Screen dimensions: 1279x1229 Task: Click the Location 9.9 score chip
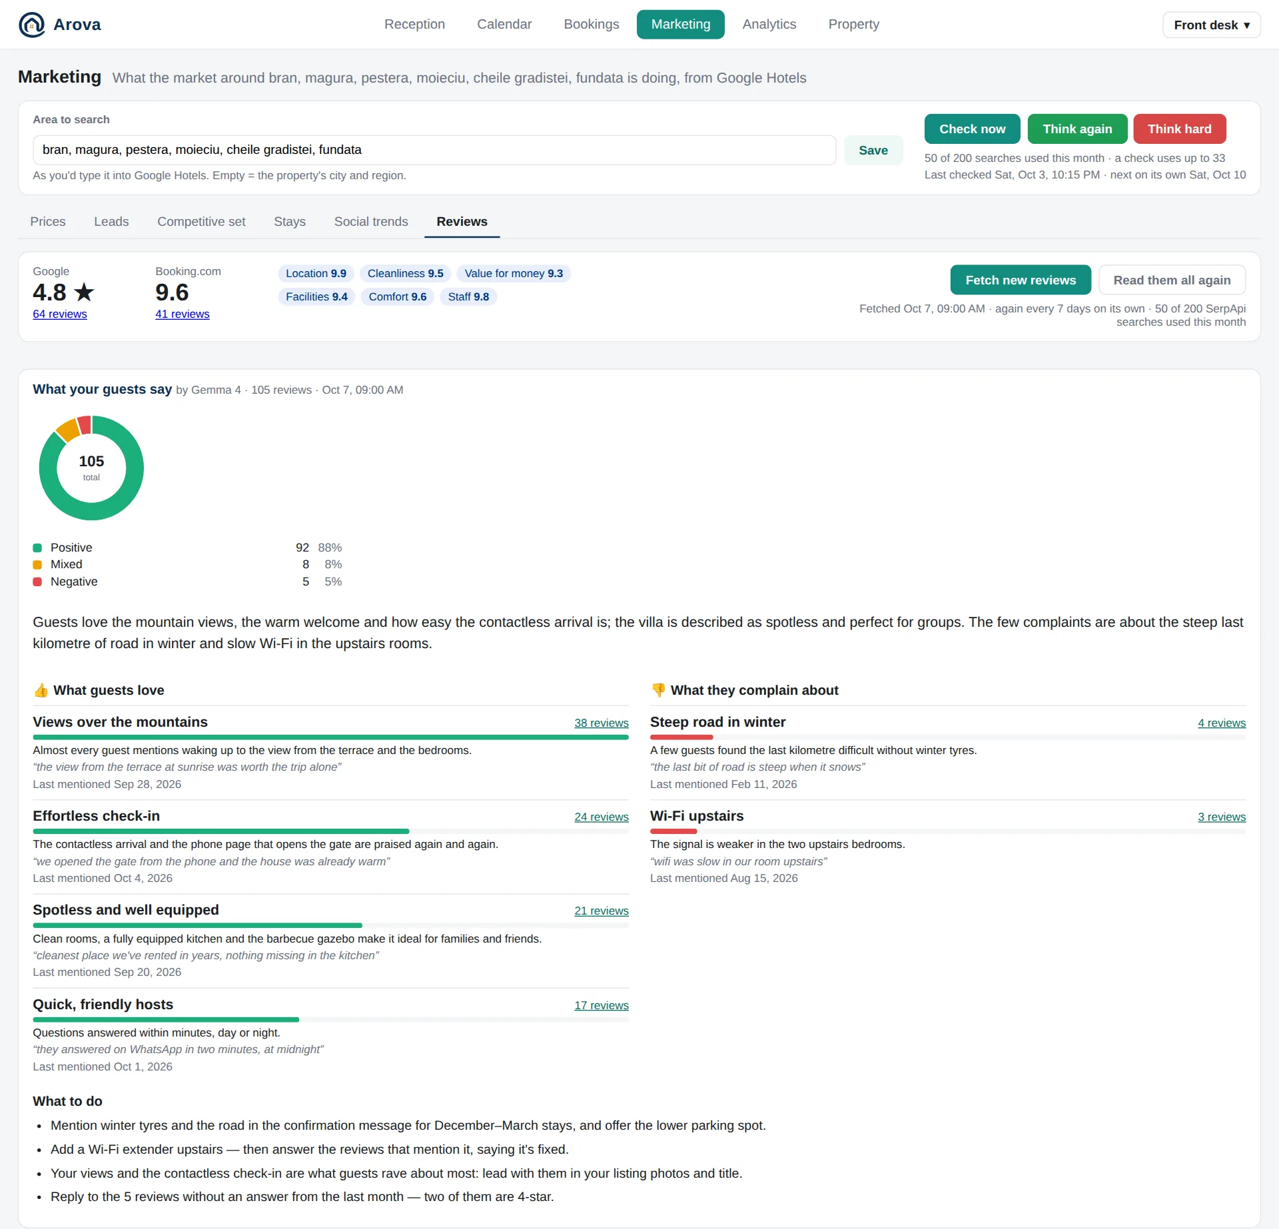pyautogui.click(x=316, y=273)
